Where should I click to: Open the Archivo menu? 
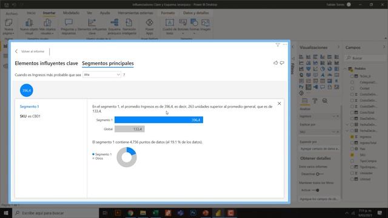tap(12, 13)
